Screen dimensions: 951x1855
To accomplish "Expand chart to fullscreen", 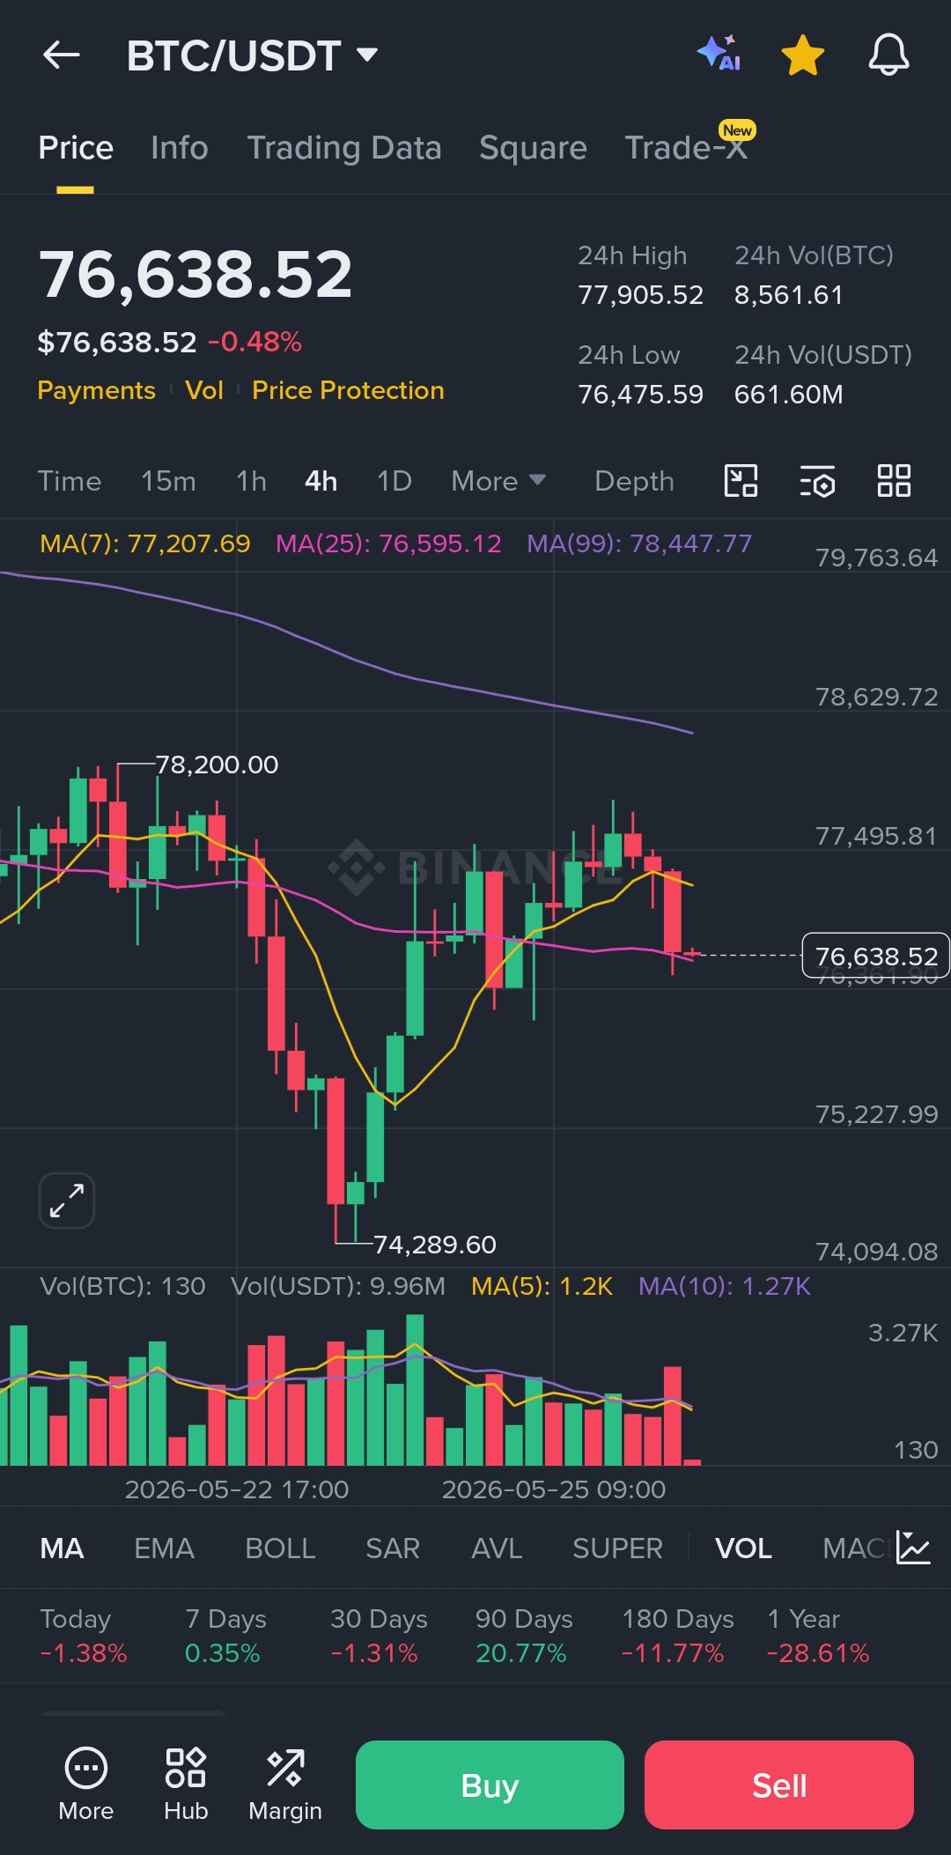I will click(67, 1201).
